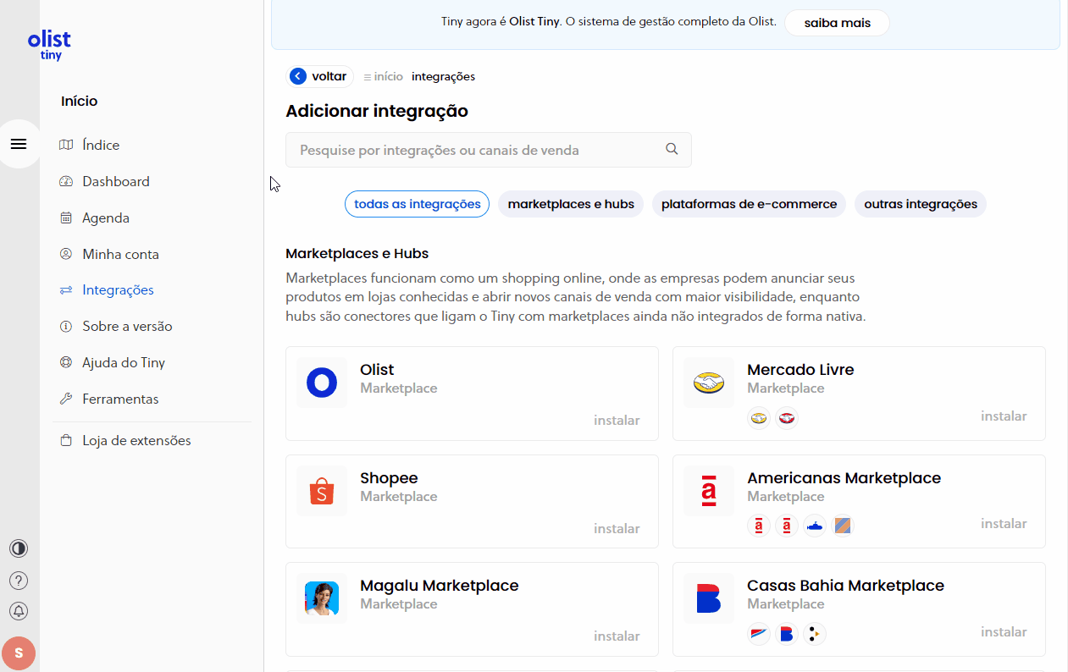Click the Agenda calendar icon

tap(66, 218)
